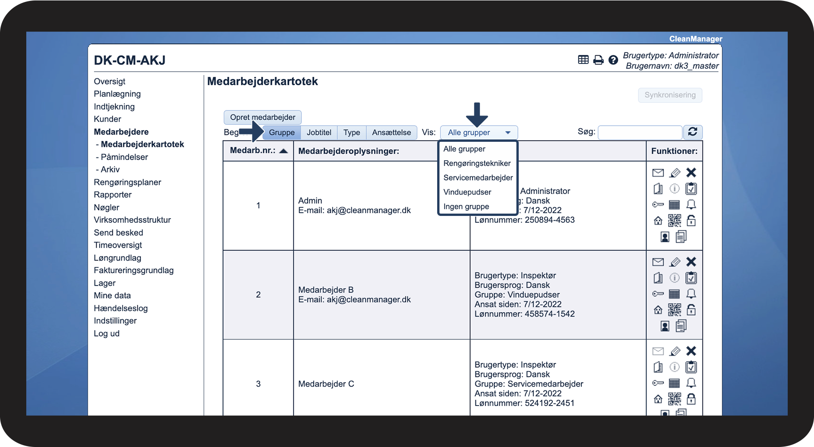Delete Medarbejder C using the X icon
This screenshot has width=814, height=447.
[x=691, y=351]
